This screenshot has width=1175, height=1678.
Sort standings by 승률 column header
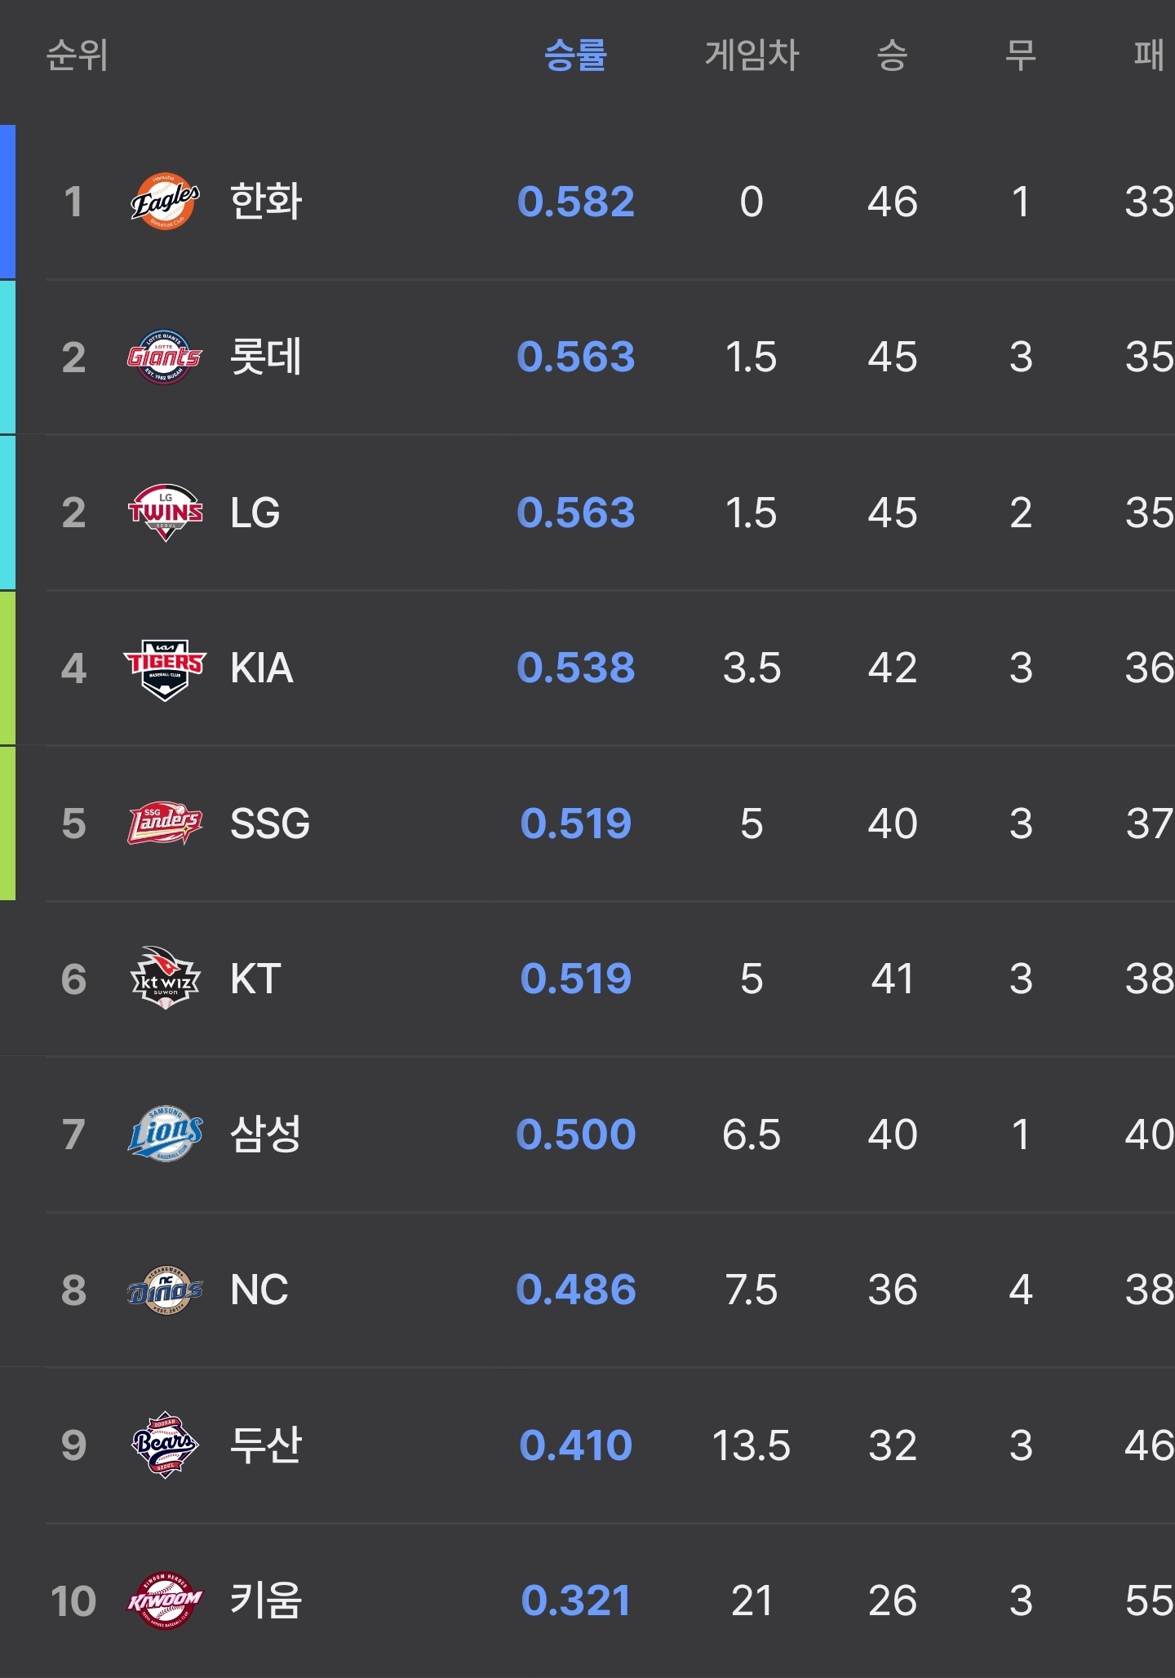pos(575,55)
